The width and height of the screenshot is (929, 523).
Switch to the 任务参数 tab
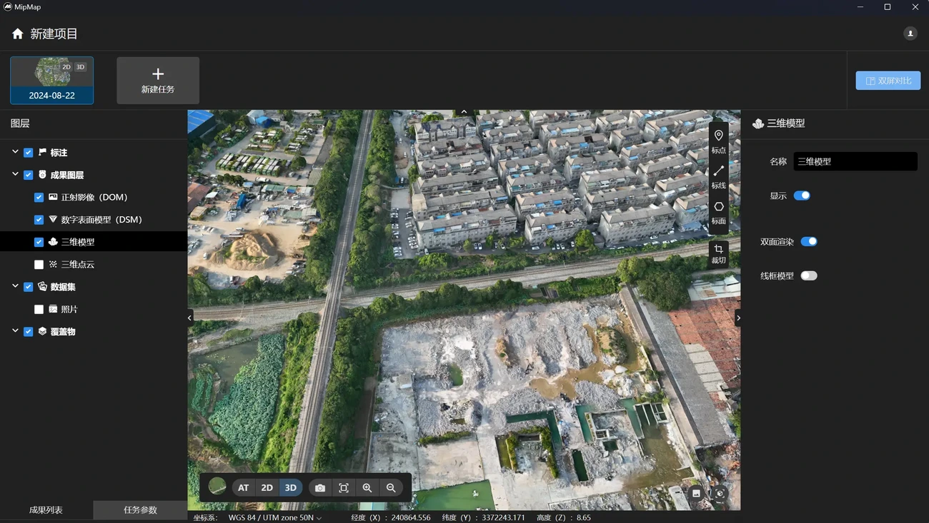(140, 510)
